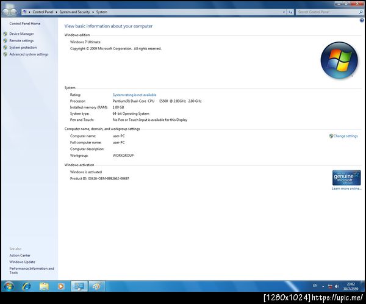Click the Device Manager shield icon
366x304 pixels.
click(x=5, y=34)
